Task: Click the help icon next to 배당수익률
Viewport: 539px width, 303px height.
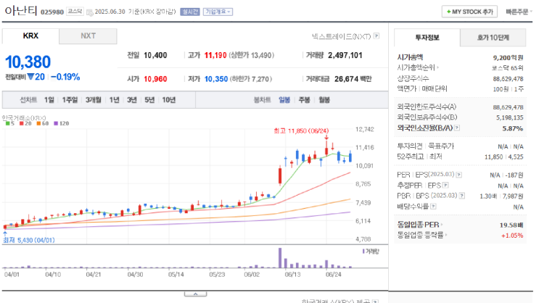Action: coord(433,207)
